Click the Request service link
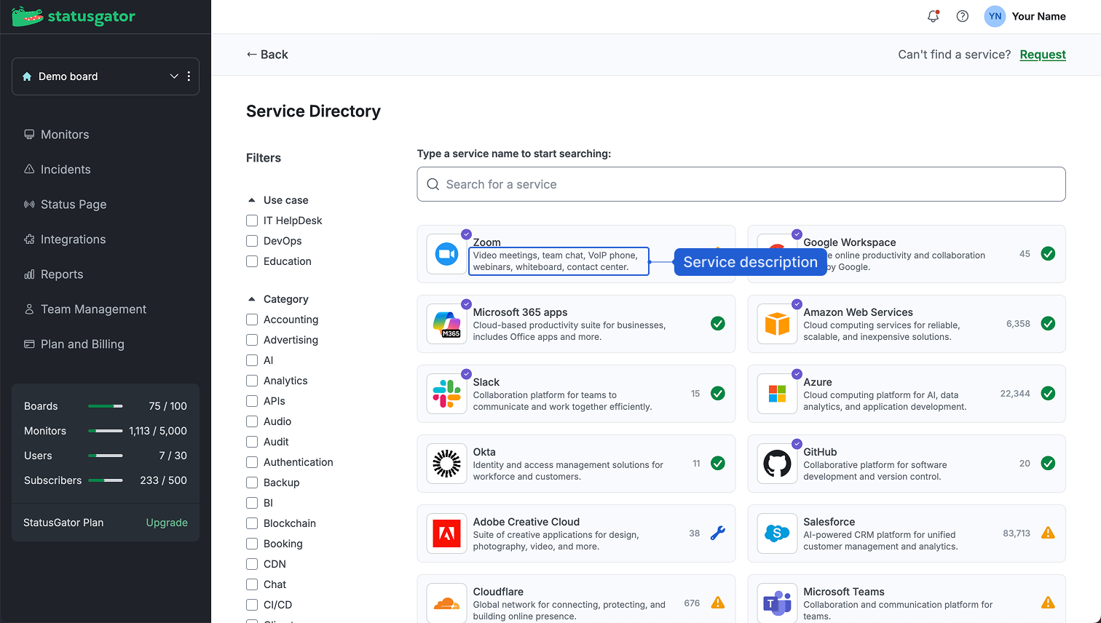 pos(1043,55)
